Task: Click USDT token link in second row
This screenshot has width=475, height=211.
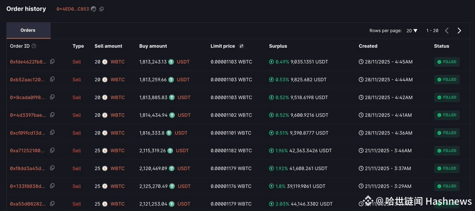Action: pyautogui.click(x=183, y=80)
